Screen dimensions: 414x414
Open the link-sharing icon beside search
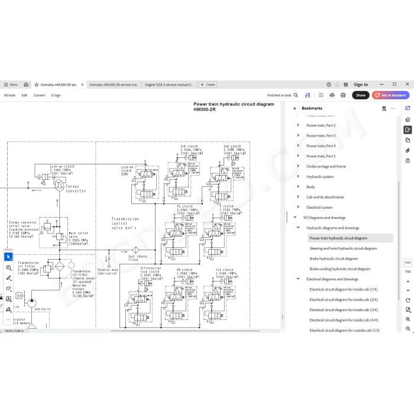pos(308,95)
